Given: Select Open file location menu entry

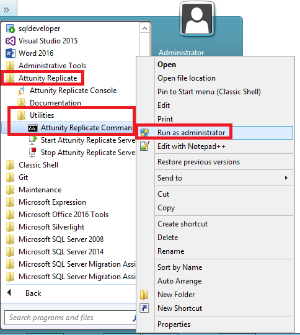Looking at the screenshot, I should [x=187, y=78].
